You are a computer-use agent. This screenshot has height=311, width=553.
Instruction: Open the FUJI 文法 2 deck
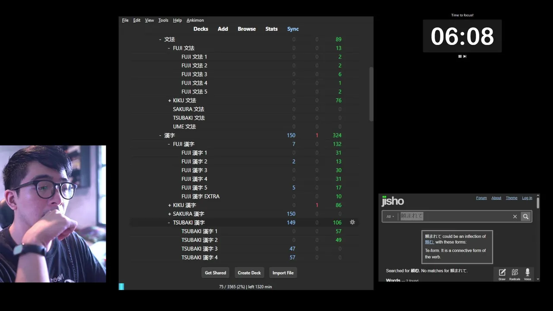(194, 65)
